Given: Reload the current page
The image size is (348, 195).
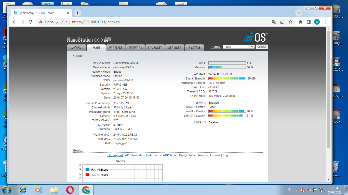Looking at the screenshot, I should [x=31, y=22].
